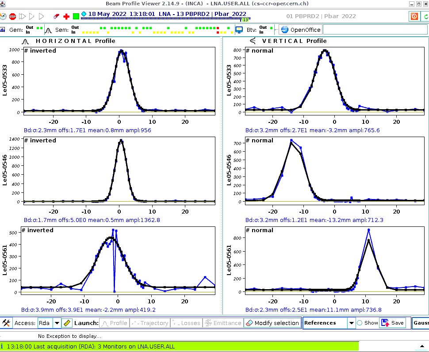The height and width of the screenshot is (352, 429).
Task: Open the tools icon next to Access
Action: (x=6, y=323)
